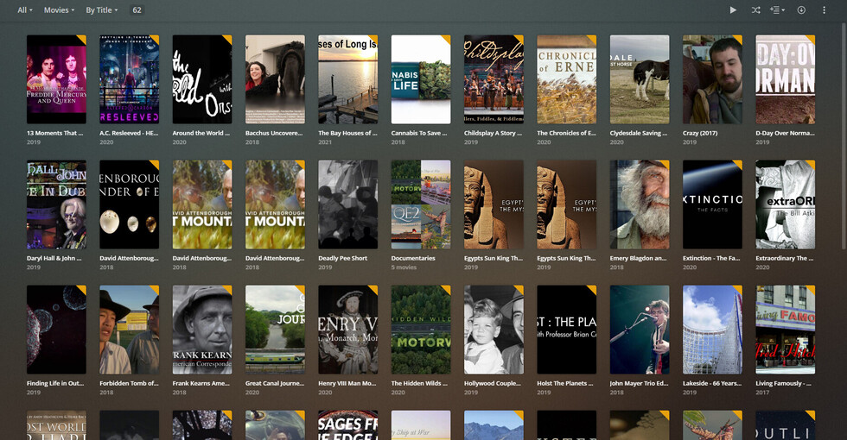The height and width of the screenshot is (440, 847).
Task: Click the Documentaries title link
Action: (413, 258)
